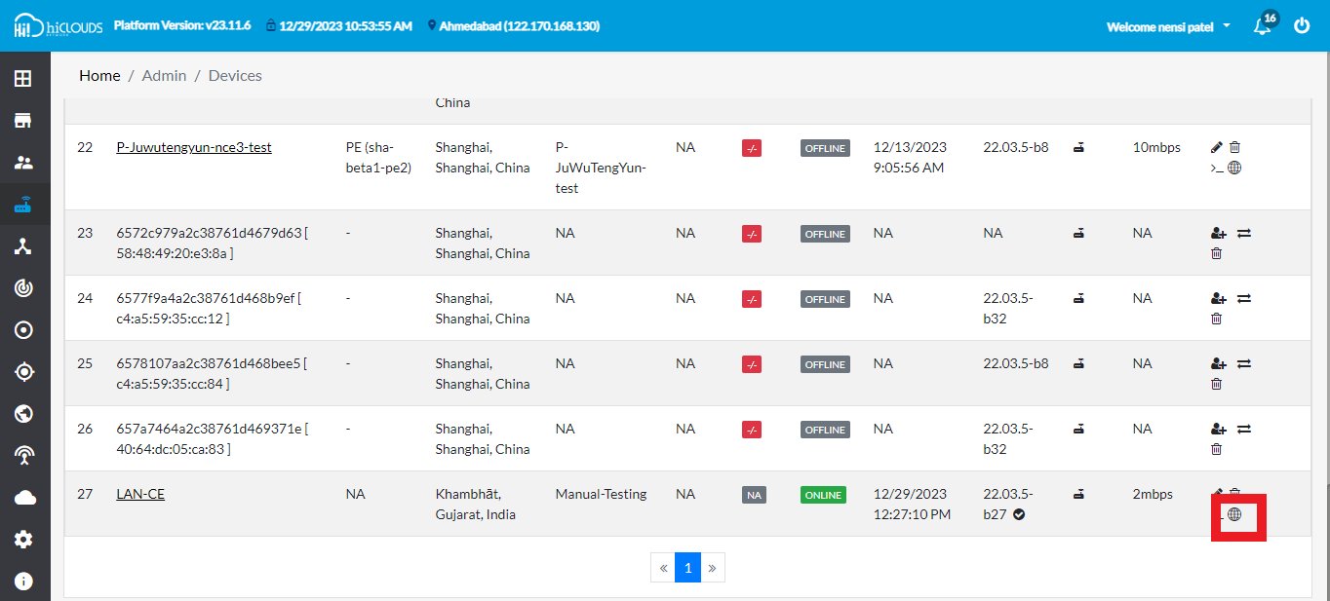Click the 2mbps bandwidth value
This screenshot has height=601, width=1330.
click(x=1153, y=494)
